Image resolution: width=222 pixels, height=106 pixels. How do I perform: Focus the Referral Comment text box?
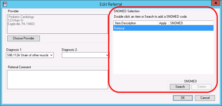pyautogui.click(x=58, y=80)
